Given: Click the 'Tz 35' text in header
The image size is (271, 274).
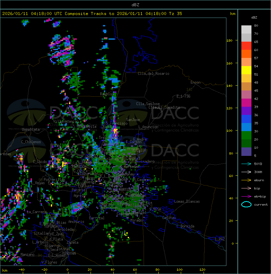Looking at the screenshot, I should [x=175, y=13].
